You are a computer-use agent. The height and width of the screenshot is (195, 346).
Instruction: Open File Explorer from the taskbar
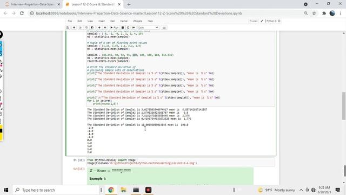coord(123,190)
